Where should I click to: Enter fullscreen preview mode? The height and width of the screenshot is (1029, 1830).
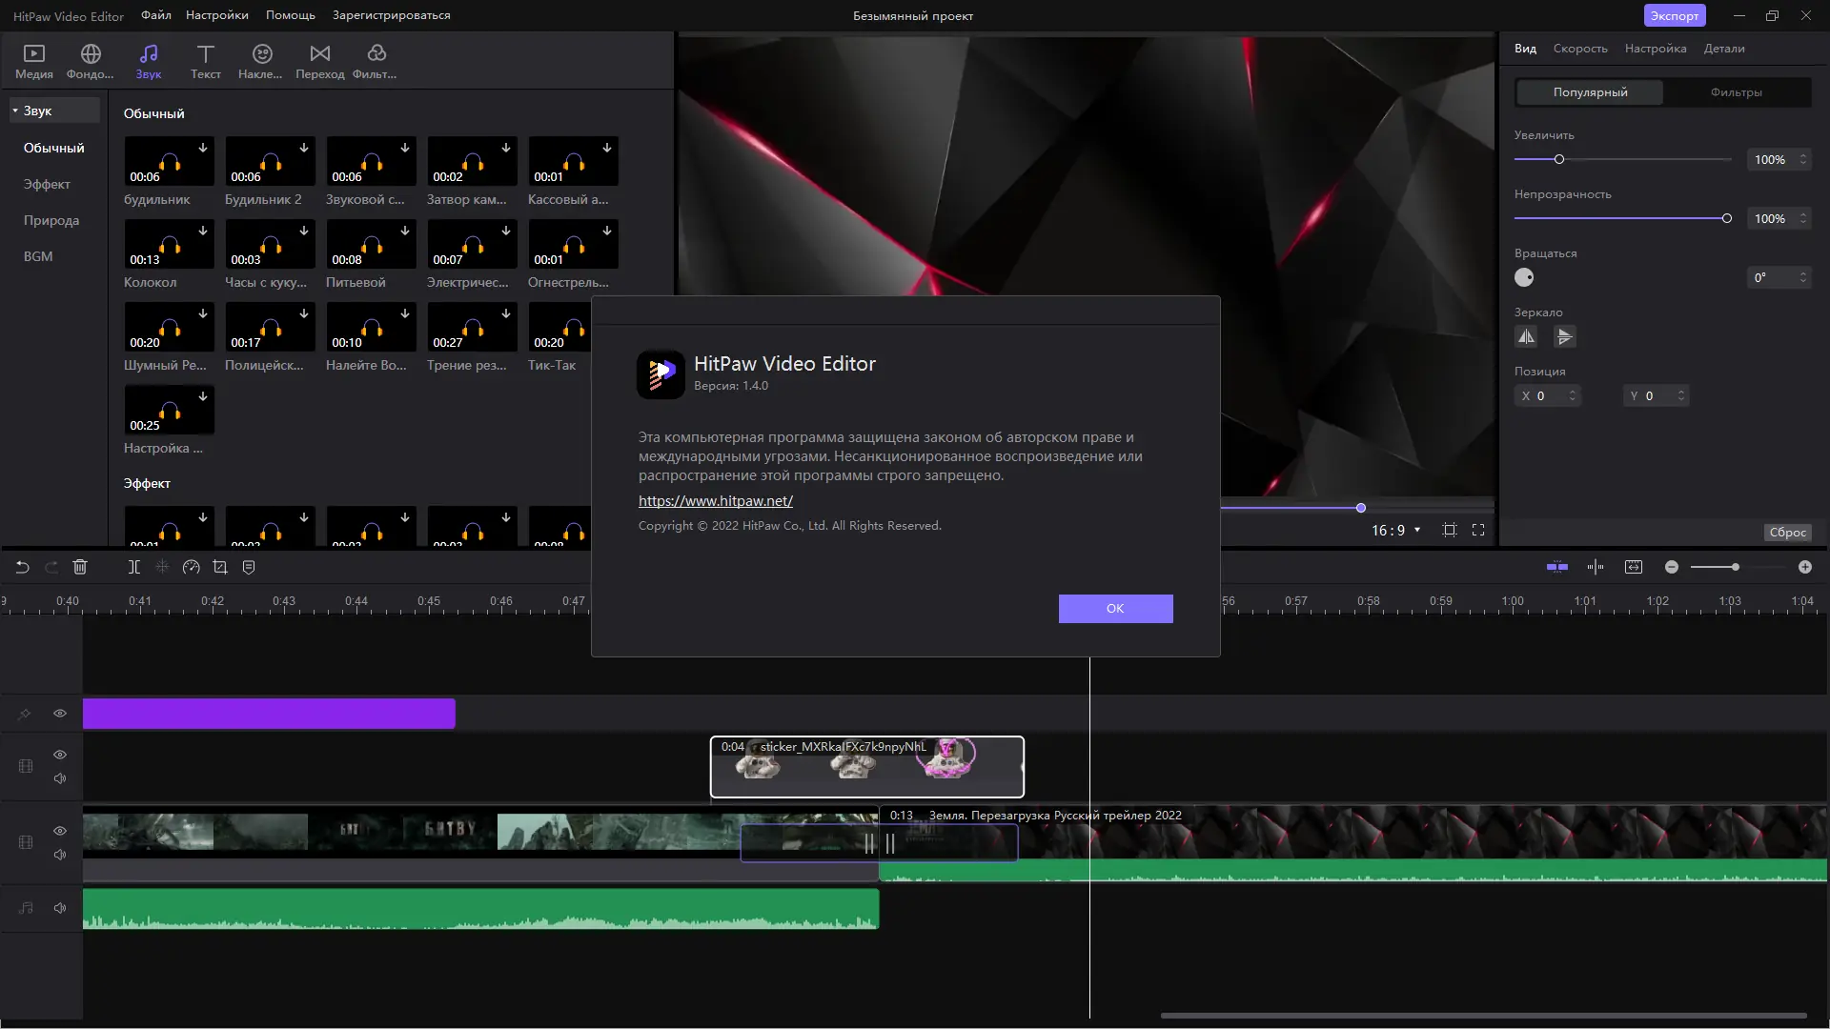[1478, 530]
